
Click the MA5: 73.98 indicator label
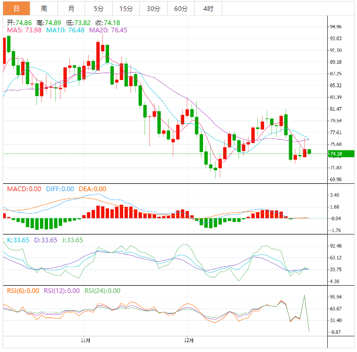pos(25,30)
